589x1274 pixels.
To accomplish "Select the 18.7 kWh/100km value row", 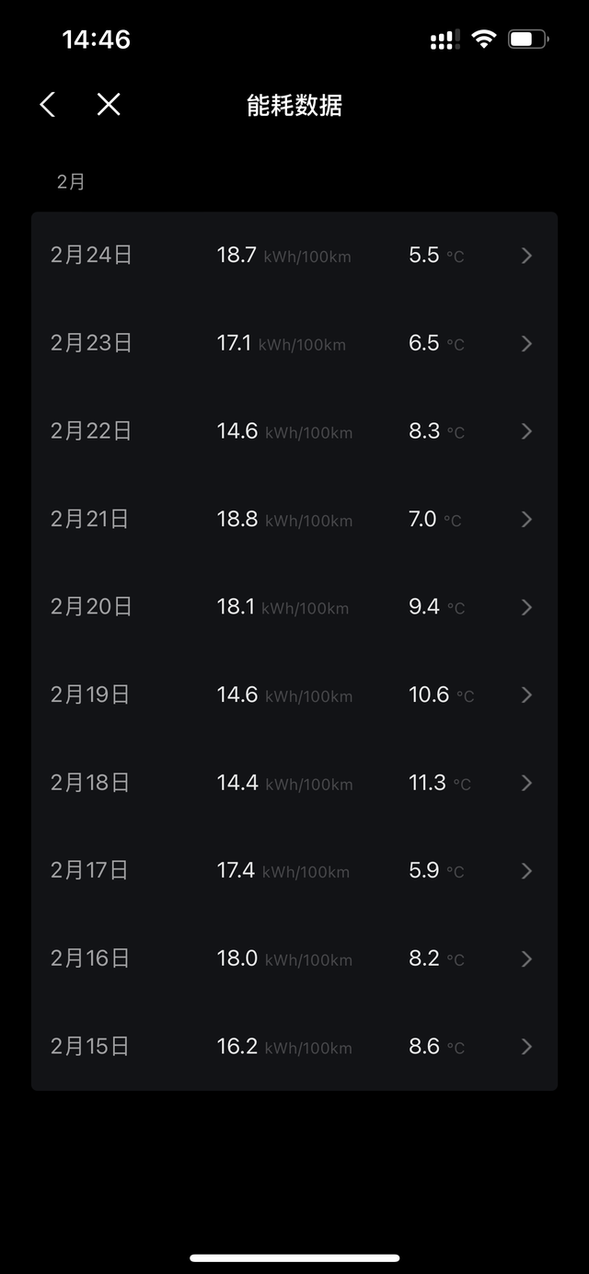I will [x=283, y=255].
